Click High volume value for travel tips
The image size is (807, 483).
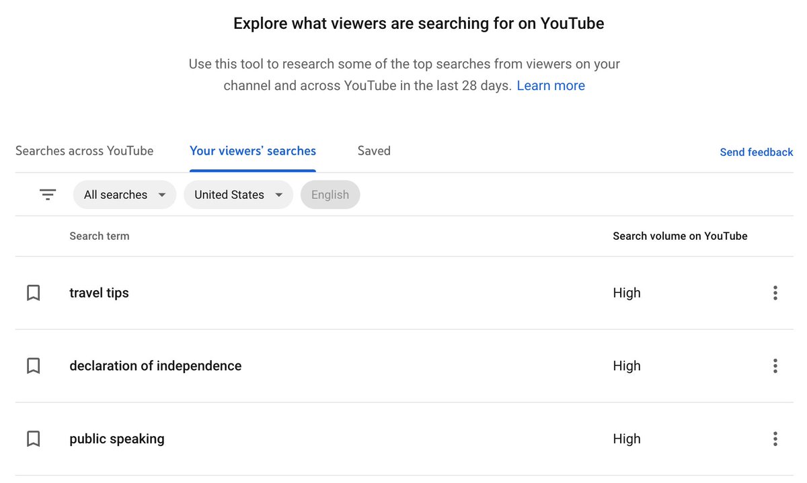tap(627, 293)
